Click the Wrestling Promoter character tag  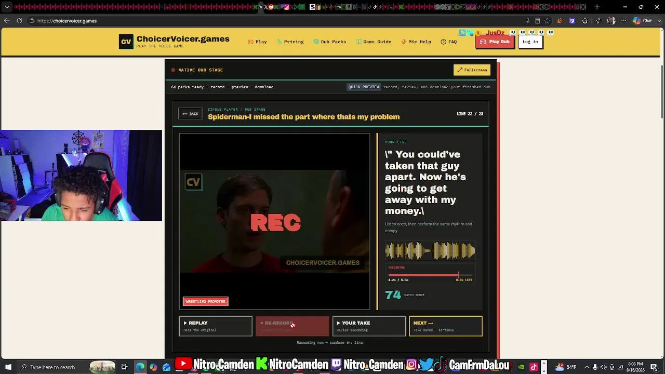point(206,301)
